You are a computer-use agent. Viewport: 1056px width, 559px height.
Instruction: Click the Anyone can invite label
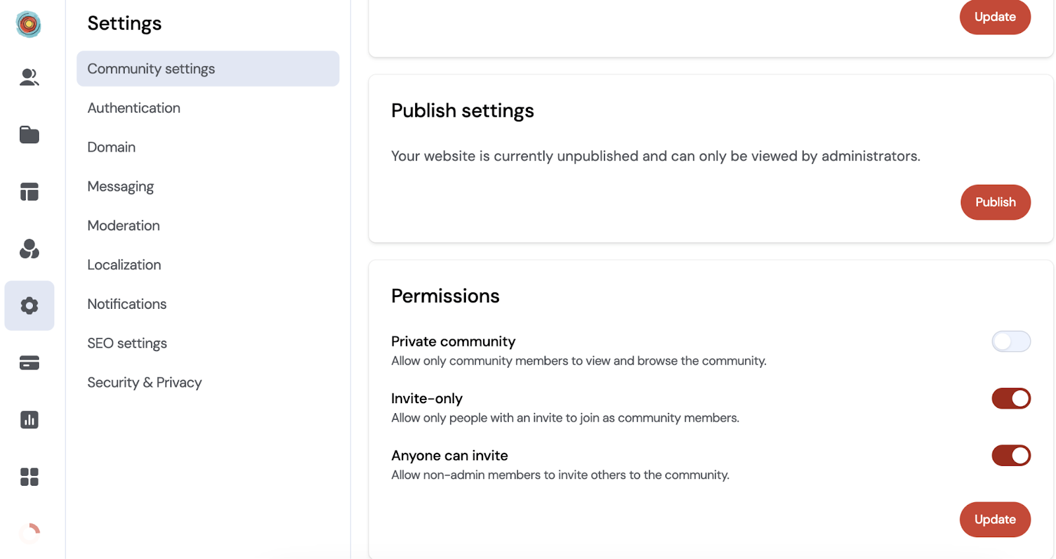pyautogui.click(x=449, y=455)
